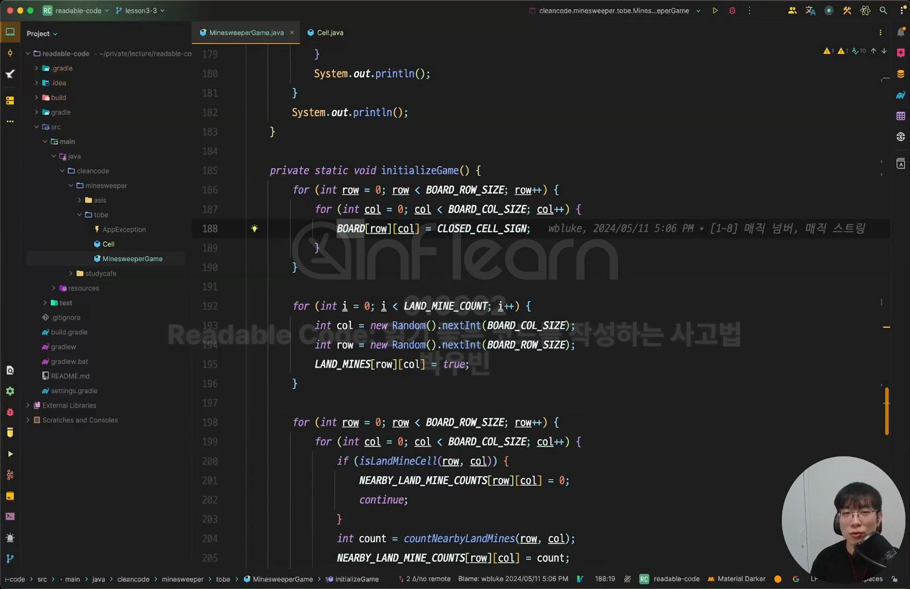This screenshot has width=910, height=589.
Task: Collapse the tobe package
Action: (x=80, y=215)
